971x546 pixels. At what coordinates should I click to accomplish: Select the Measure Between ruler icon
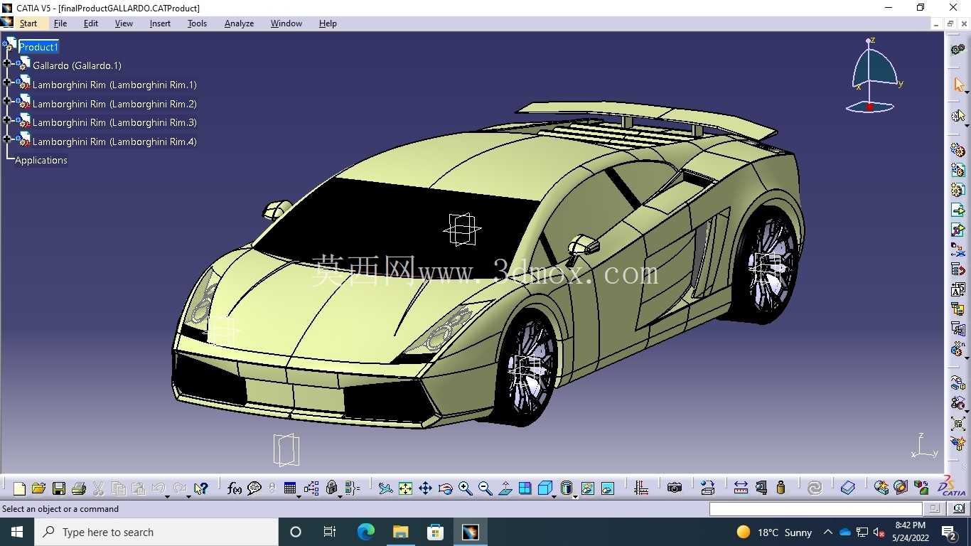tap(741, 488)
